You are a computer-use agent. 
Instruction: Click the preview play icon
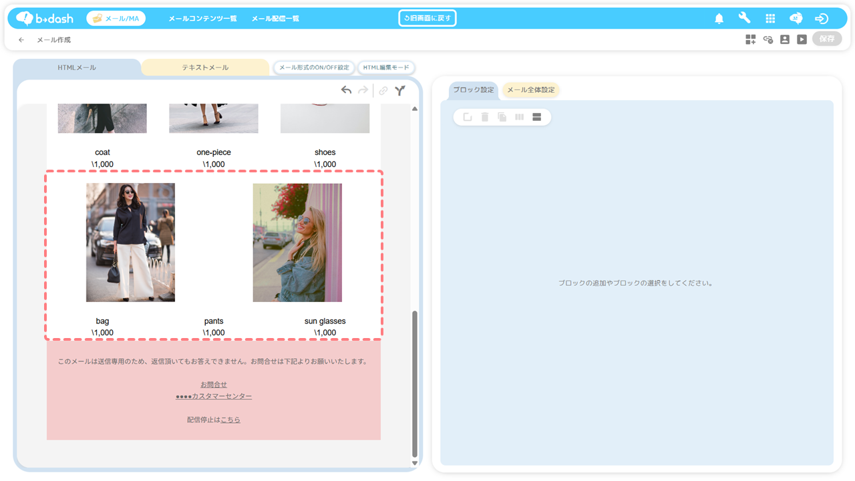[x=802, y=39]
